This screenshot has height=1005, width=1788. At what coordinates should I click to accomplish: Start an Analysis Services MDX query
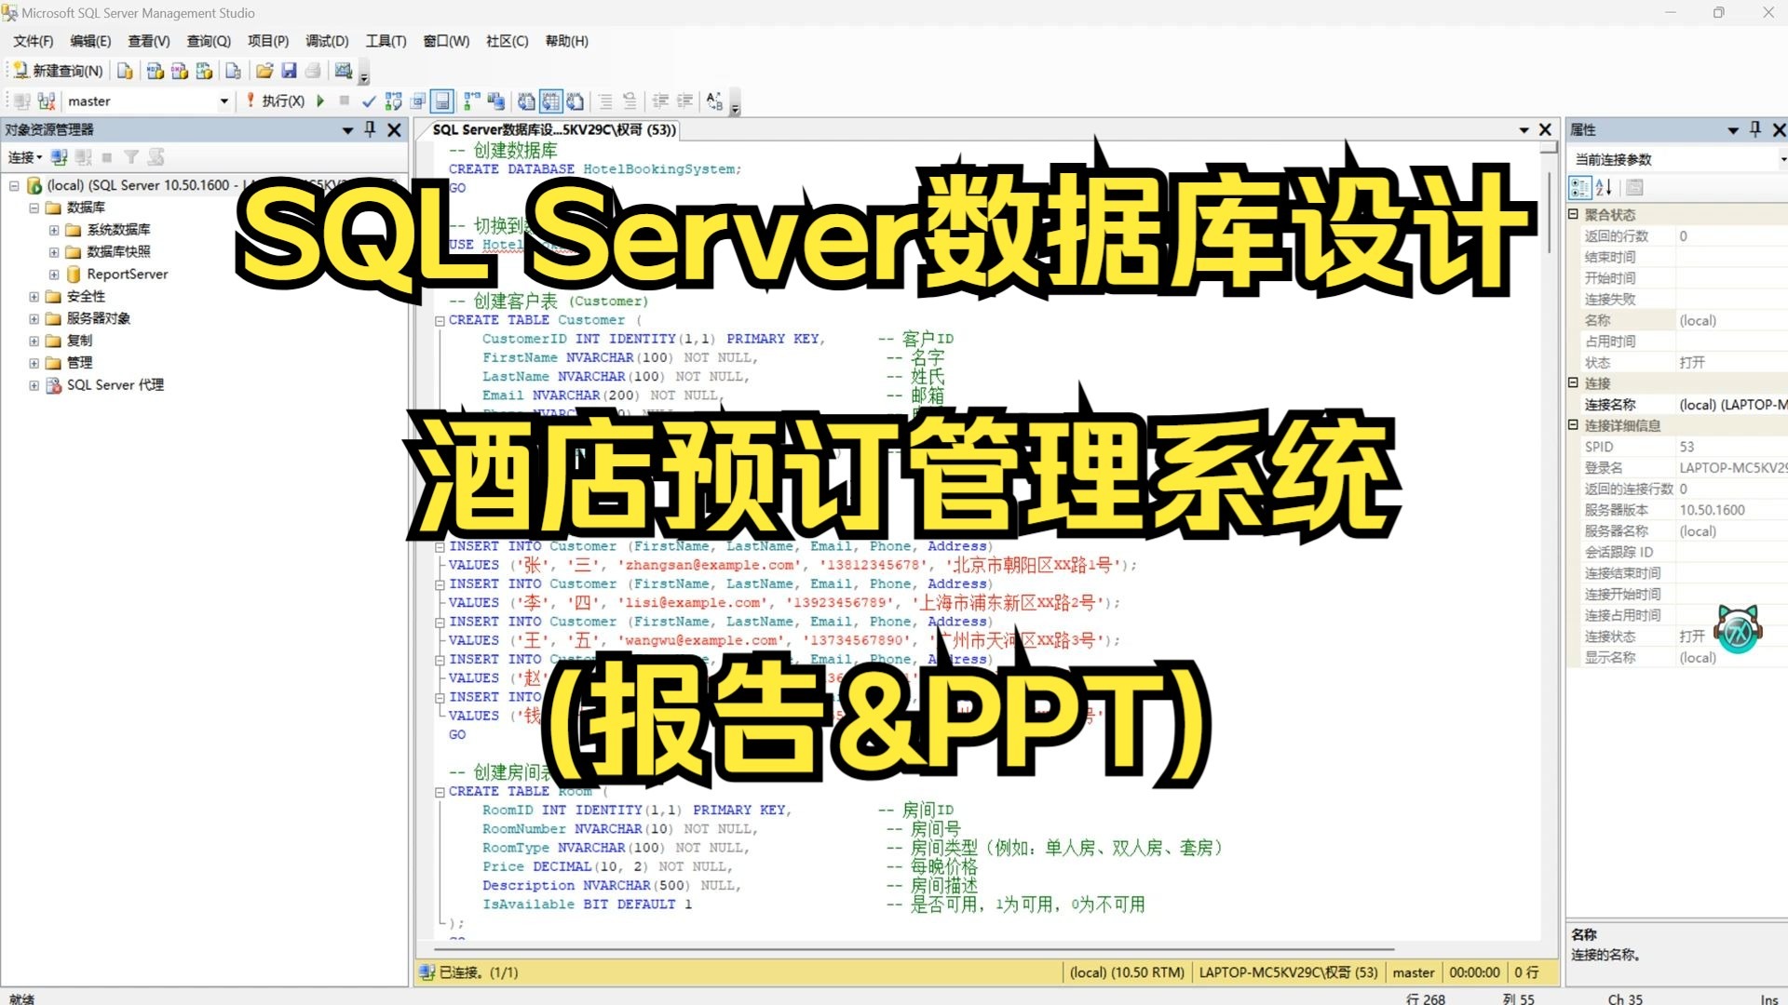(156, 71)
